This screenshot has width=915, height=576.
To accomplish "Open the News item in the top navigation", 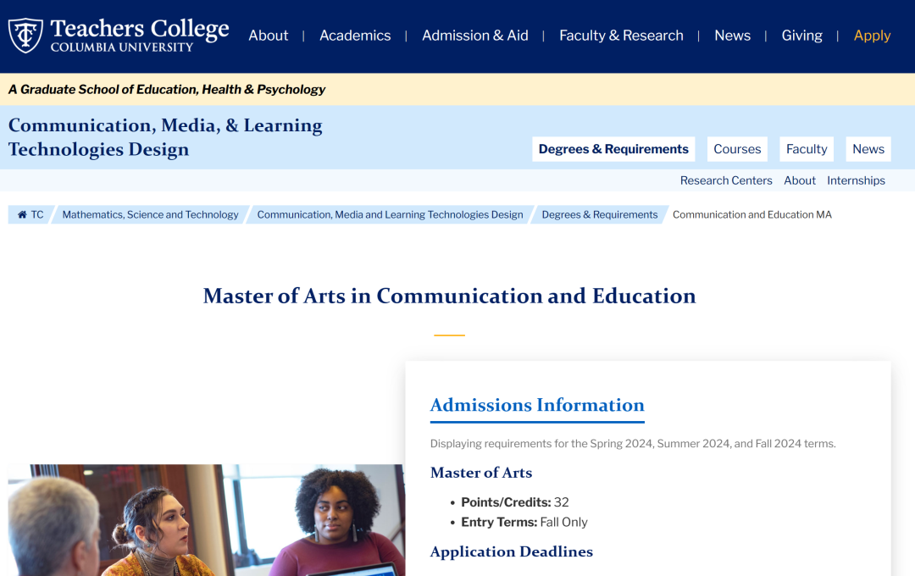I will [x=732, y=36].
